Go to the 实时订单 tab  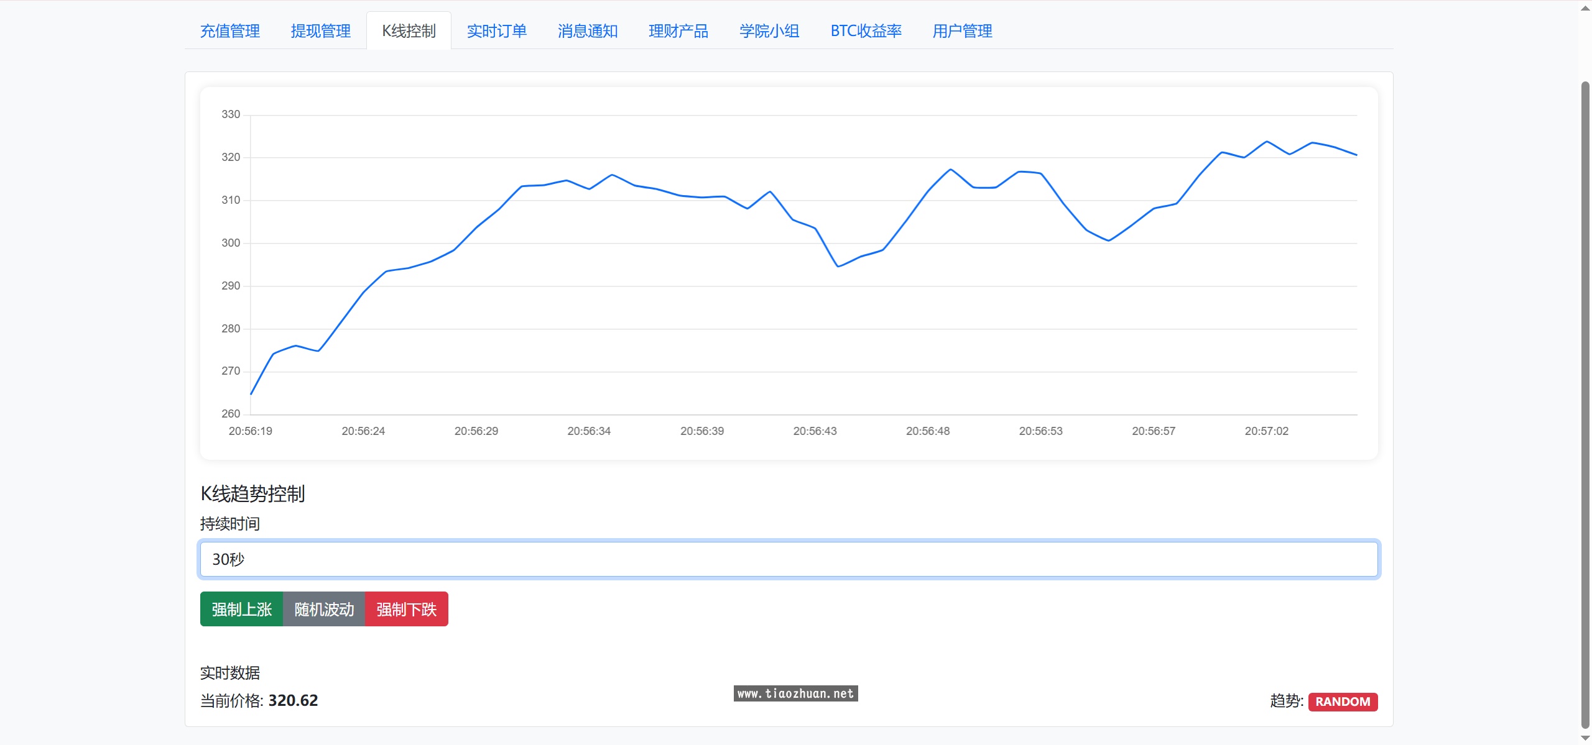tap(496, 31)
